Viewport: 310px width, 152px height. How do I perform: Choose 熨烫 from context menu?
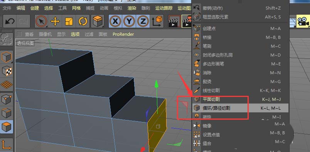click(240, 82)
